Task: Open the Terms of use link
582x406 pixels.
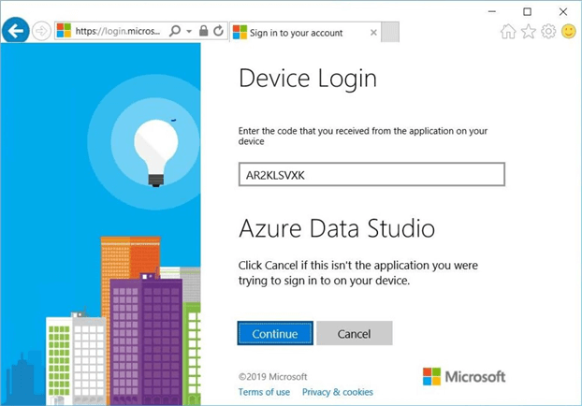Action: click(264, 392)
